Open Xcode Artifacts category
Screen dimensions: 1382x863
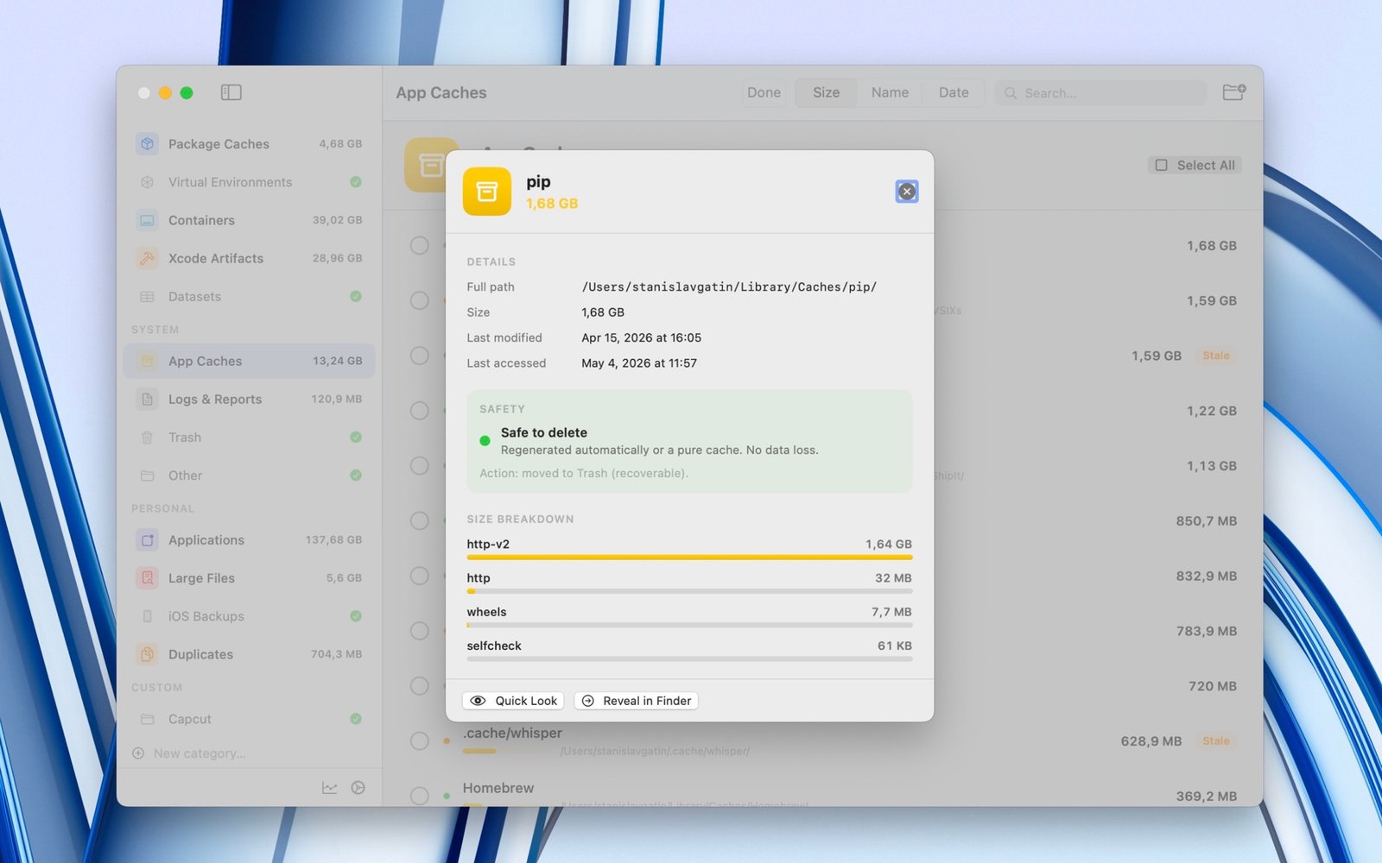coord(249,258)
